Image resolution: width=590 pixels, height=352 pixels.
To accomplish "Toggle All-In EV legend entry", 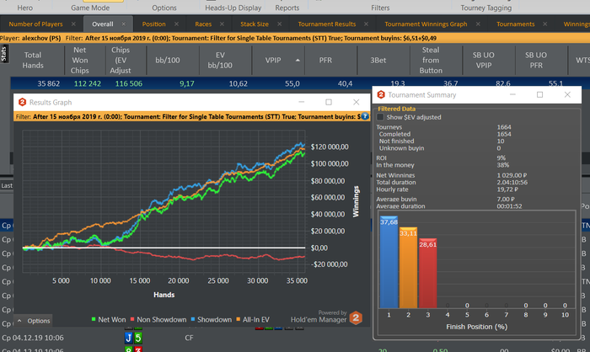I will point(253,320).
